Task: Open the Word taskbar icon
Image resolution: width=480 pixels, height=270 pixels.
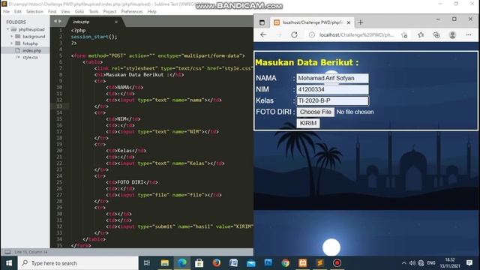Action: [233, 263]
